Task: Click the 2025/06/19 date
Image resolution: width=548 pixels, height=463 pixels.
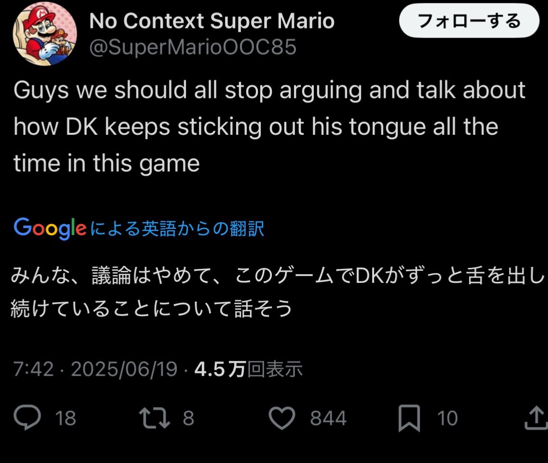Action: point(124,369)
